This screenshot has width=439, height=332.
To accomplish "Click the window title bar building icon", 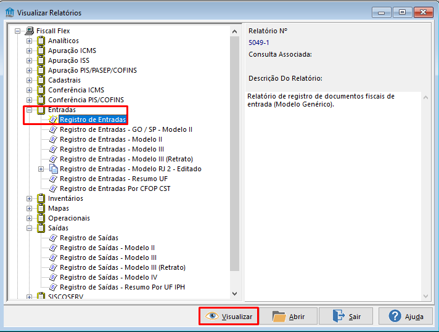I will point(10,12).
